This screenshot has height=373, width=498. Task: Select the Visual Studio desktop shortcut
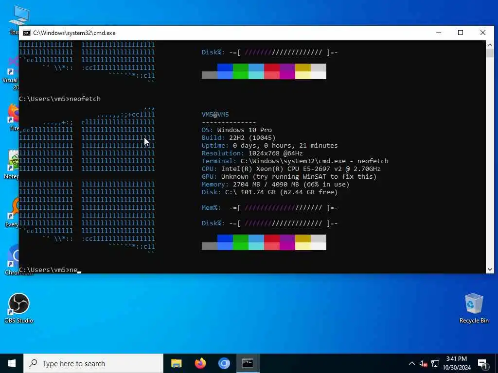point(11,73)
